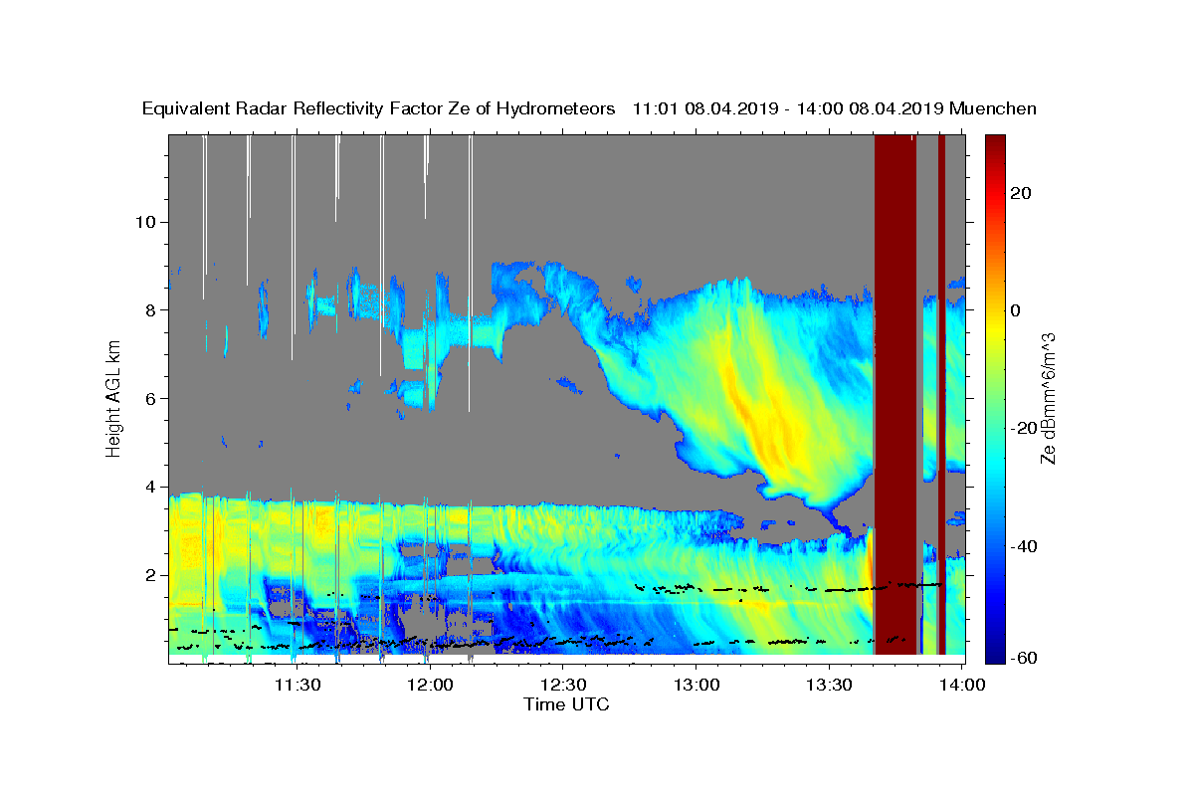Image resolution: width=1194 pixels, height=796 pixels.
Task: Click the wide dark red saturated band
Action: click(x=895, y=394)
